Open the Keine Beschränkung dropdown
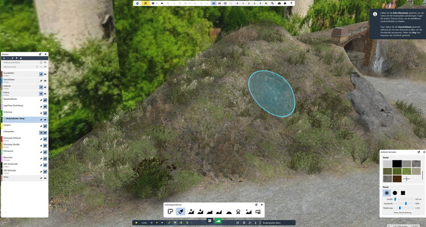The height and width of the screenshot is (227, 426). (x=404, y=213)
